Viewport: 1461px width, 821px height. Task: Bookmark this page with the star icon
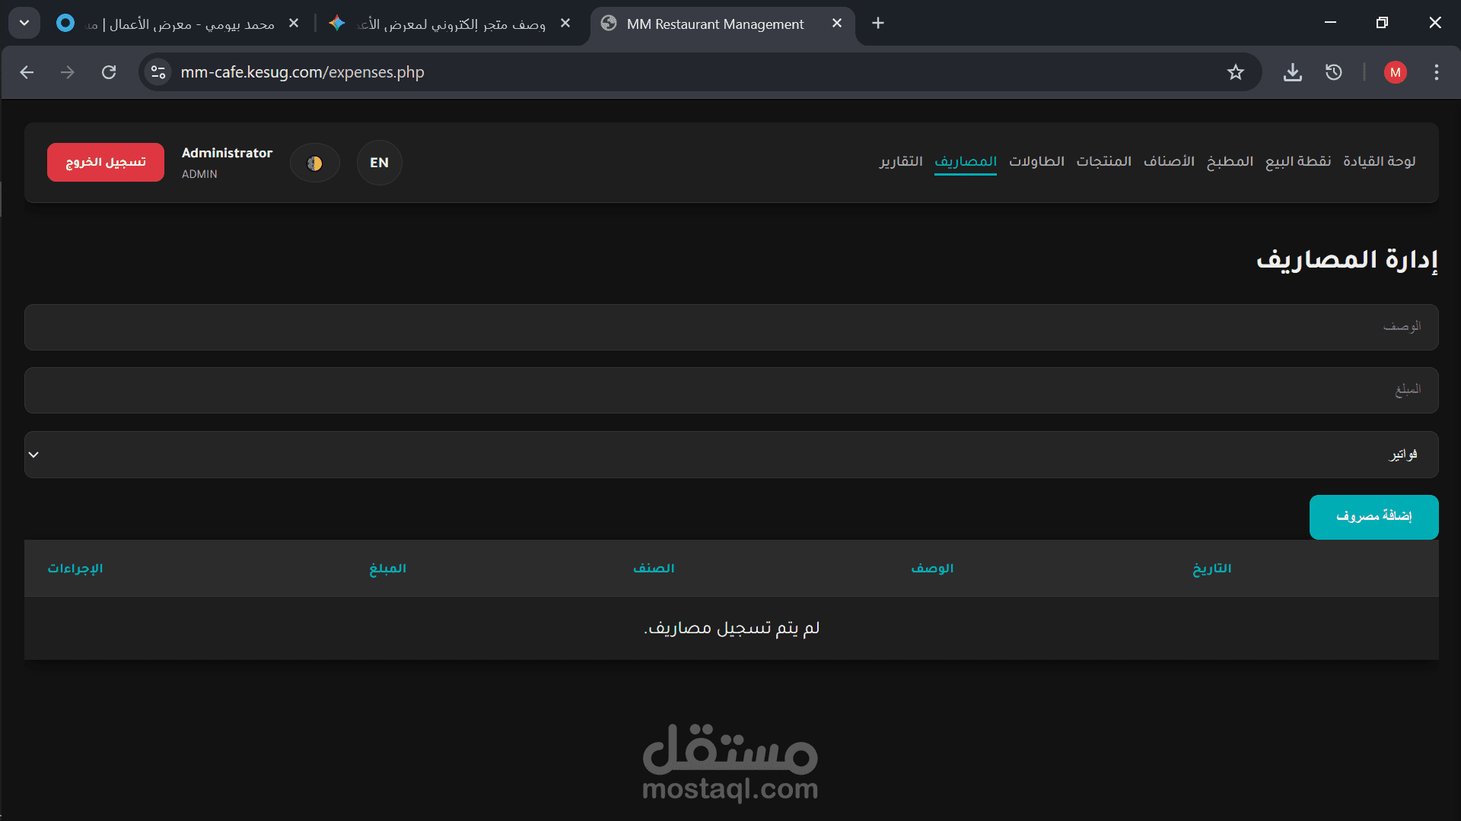[1235, 72]
